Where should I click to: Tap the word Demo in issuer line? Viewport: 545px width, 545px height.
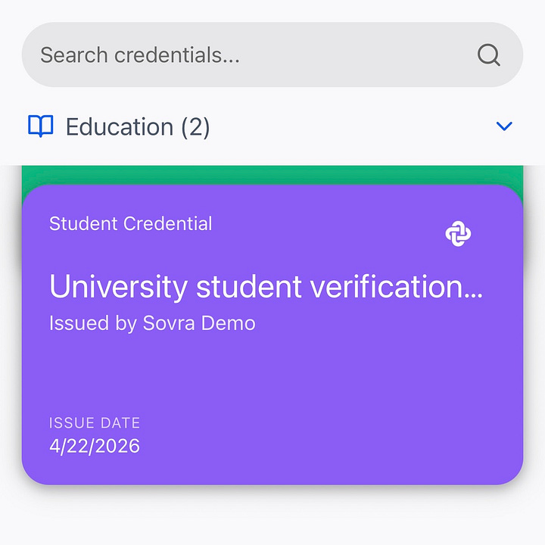click(x=229, y=323)
